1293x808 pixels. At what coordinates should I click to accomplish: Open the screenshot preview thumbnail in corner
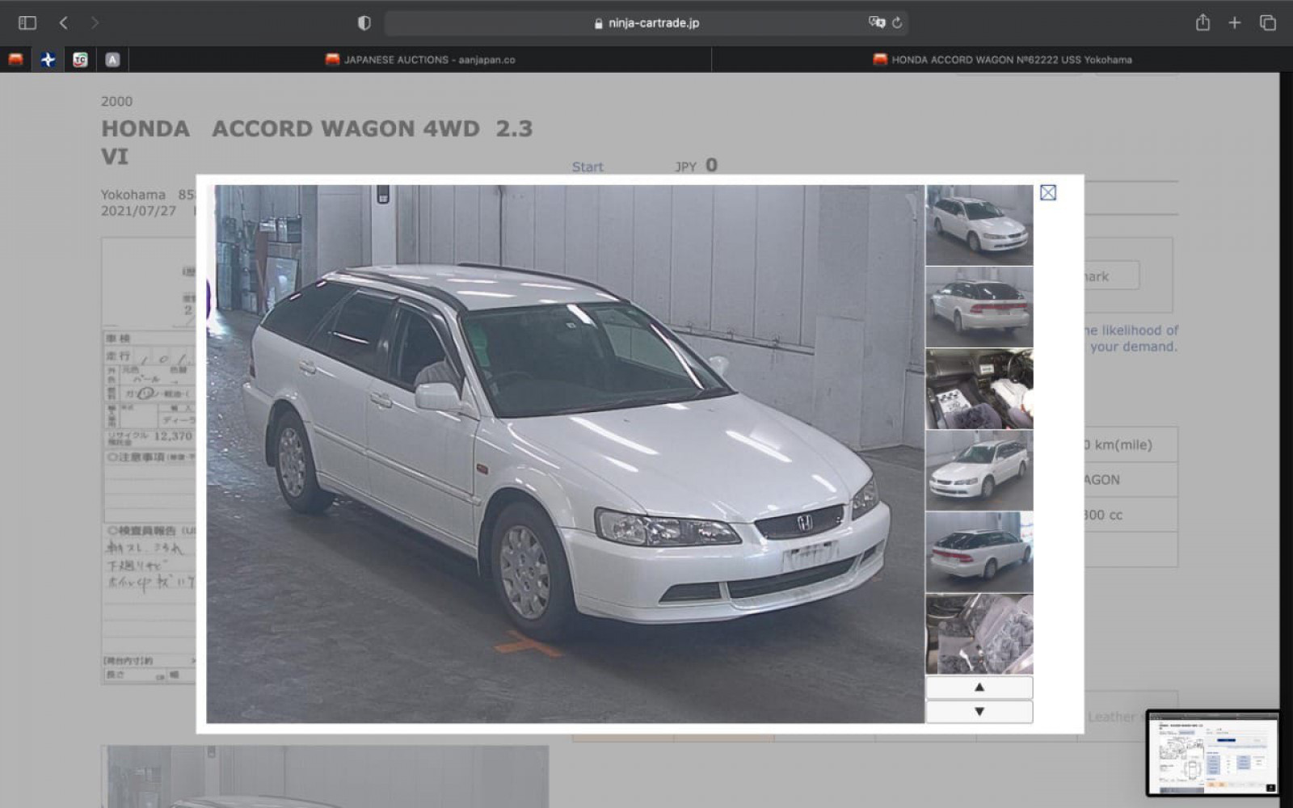click(x=1212, y=753)
